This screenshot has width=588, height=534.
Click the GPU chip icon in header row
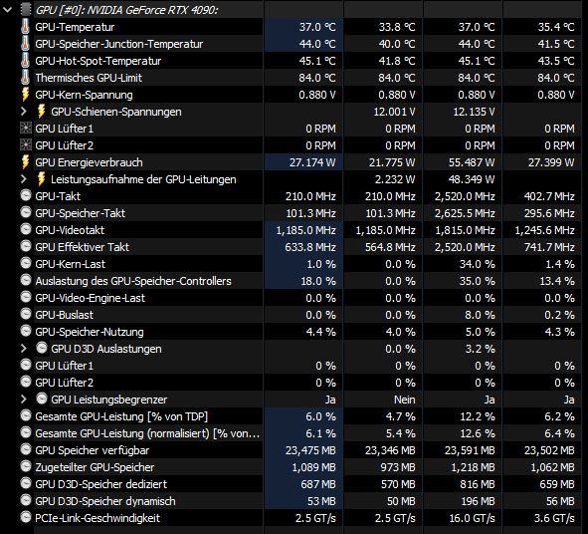click(26, 10)
